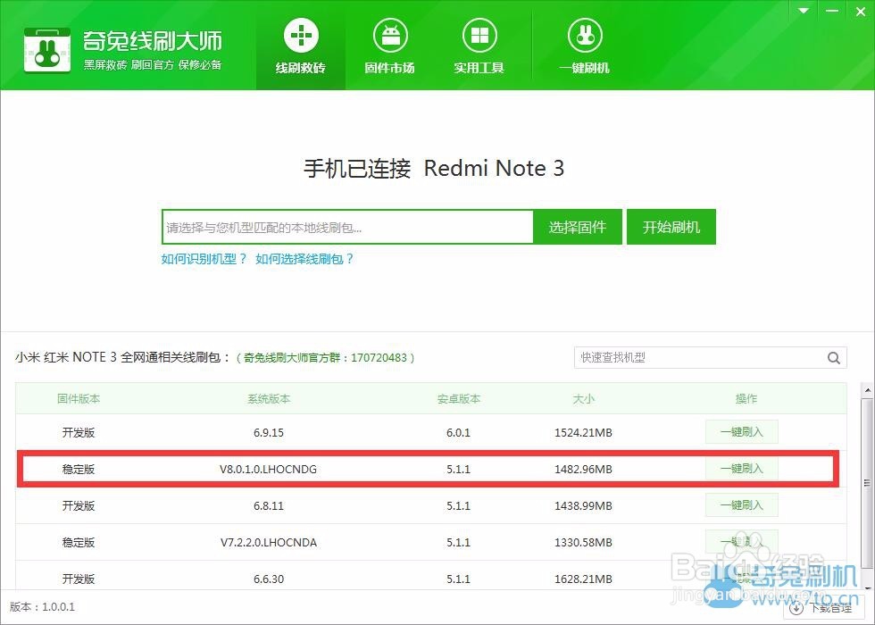
Task: Click the official group number 170720483 text
Action: 379,358
